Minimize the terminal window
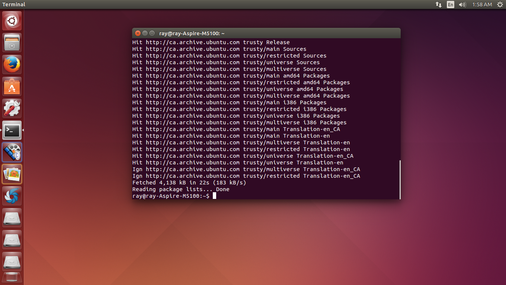The height and width of the screenshot is (285, 506). pyautogui.click(x=145, y=33)
